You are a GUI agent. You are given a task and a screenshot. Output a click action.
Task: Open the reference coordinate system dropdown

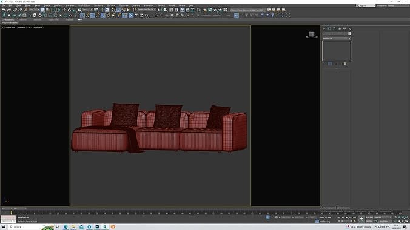click(88, 10)
